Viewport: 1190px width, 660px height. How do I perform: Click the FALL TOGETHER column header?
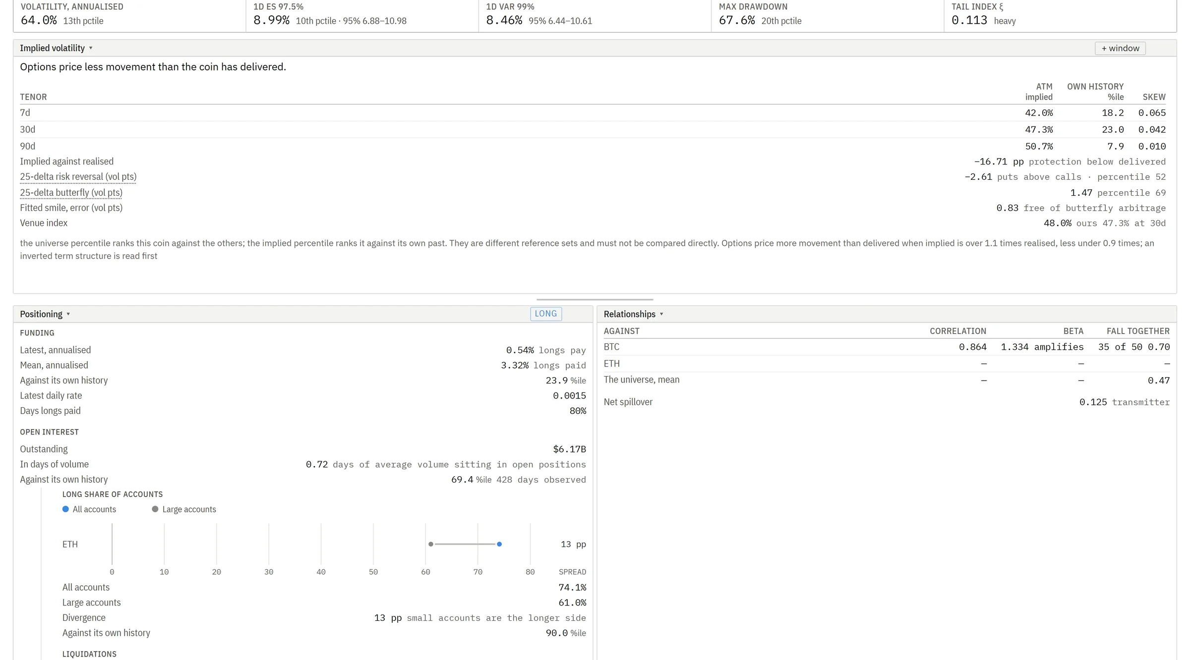[1138, 331]
